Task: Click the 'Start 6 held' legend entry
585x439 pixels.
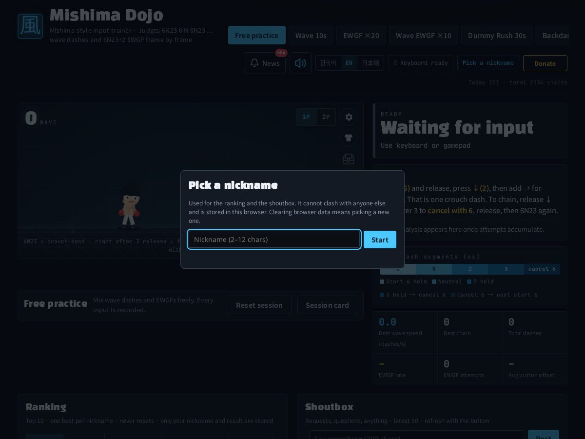Action: pos(403,281)
